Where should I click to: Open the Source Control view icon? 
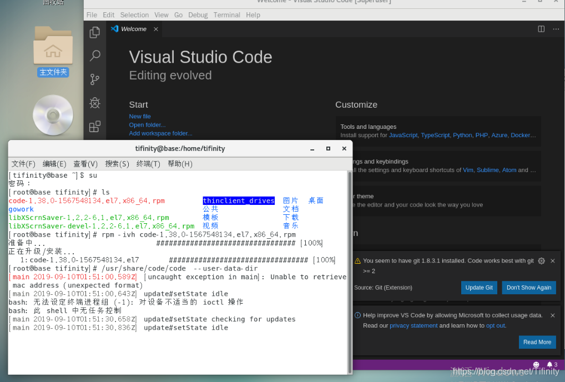click(95, 79)
